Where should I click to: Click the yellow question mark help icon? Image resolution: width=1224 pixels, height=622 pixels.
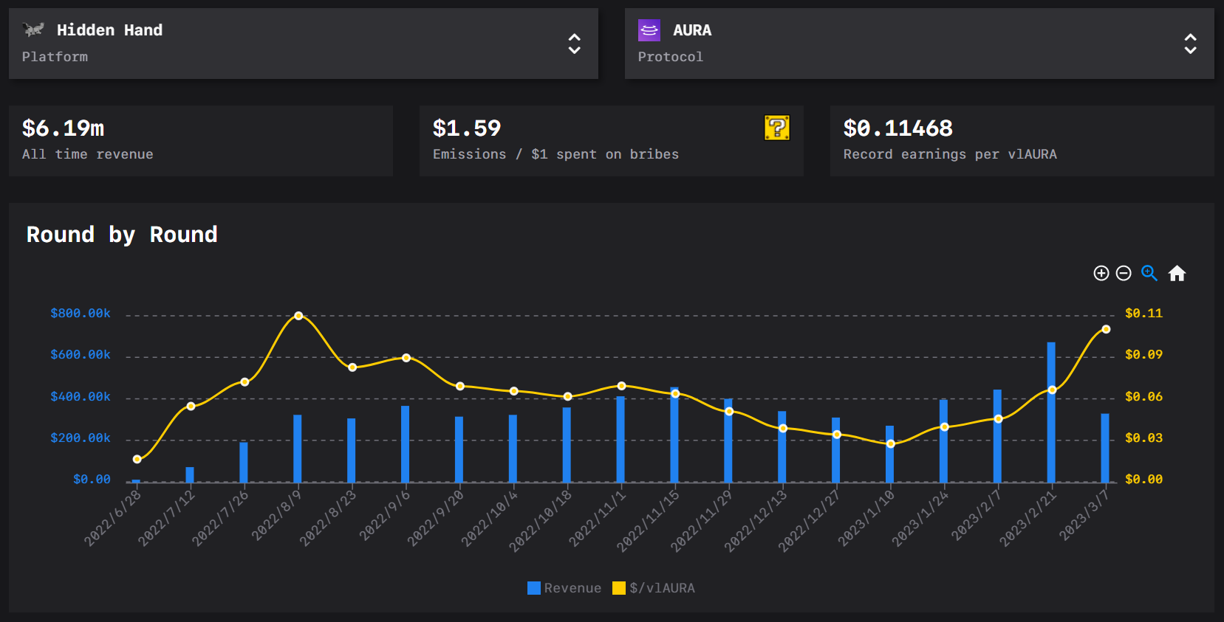click(776, 128)
